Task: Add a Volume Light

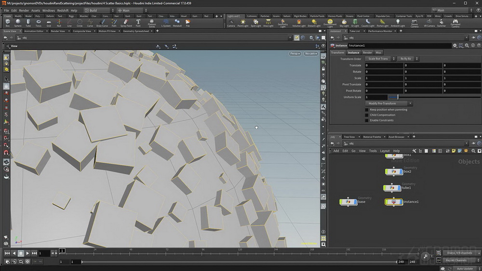Action: [x=299, y=23]
